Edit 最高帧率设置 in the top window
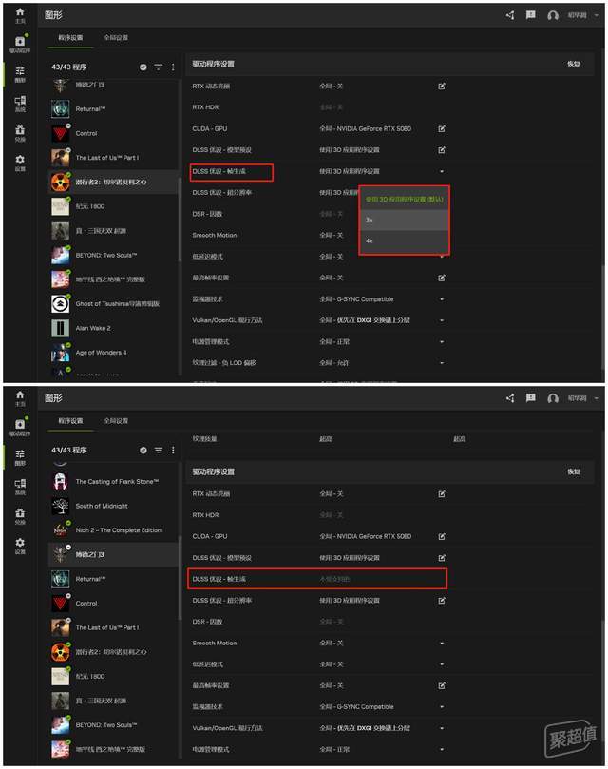 pyautogui.click(x=442, y=279)
